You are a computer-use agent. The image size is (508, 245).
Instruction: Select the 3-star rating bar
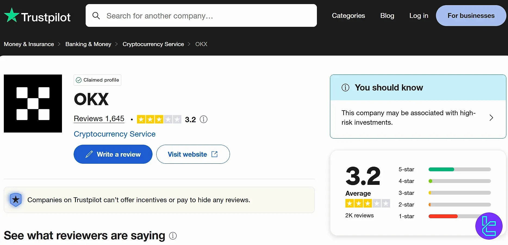[x=459, y=193]
